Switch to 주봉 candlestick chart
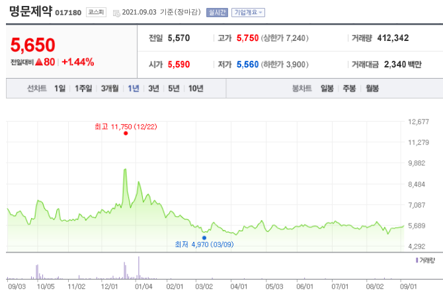The width and height of the screenshot is (443, 302). (x=349, y=89)
